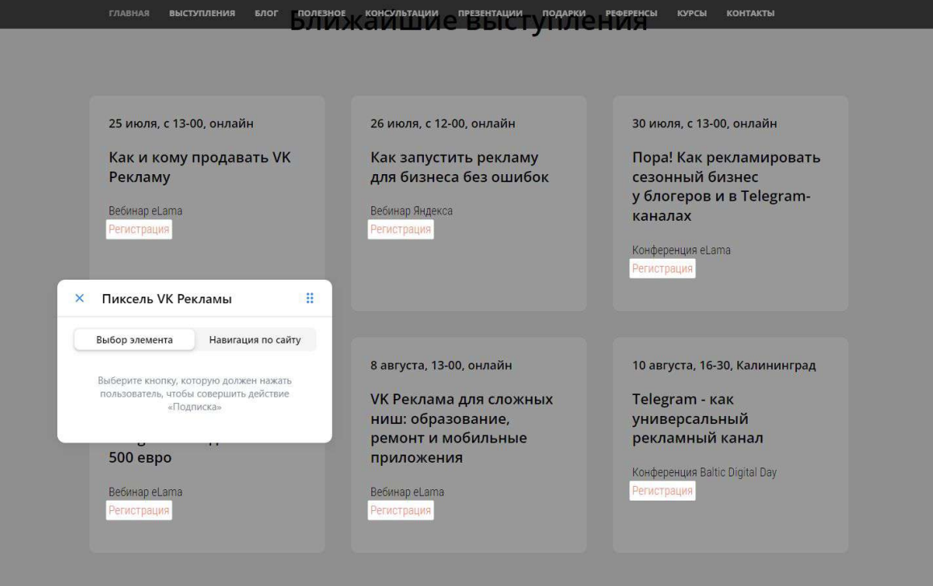Close the Пиксель VK Рекламы panel
This screenshot has height=586, width=933.
pyautogui.click(x=79, y=298)
